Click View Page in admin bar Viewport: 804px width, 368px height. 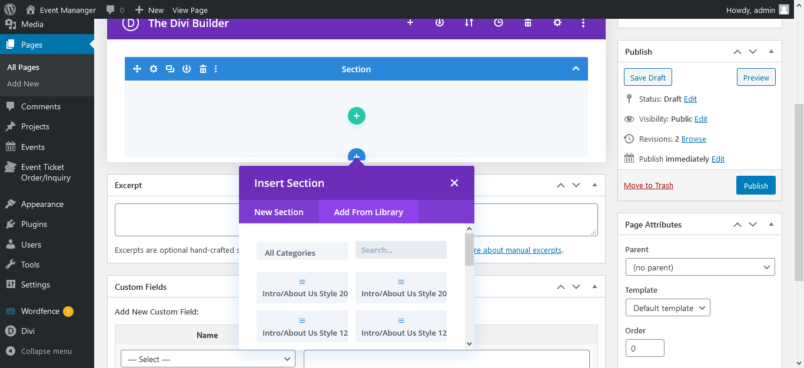[190, 10]
